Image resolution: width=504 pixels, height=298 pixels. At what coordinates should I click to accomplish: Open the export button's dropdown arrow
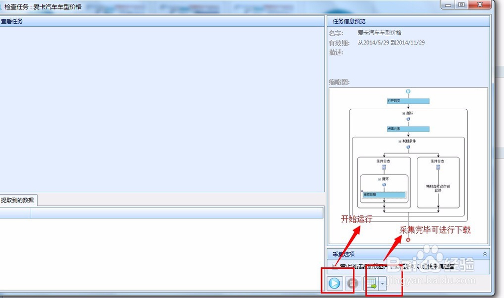coord(382,283)
